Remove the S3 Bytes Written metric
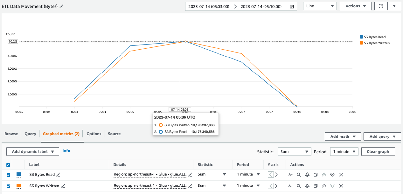 click(341, 186)
